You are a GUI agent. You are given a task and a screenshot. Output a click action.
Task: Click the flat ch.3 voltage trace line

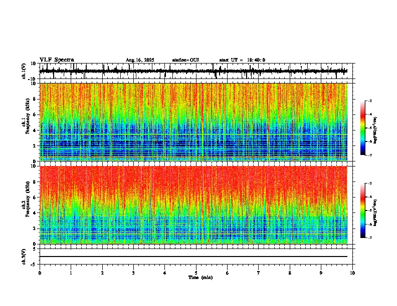tap(193, 256)
